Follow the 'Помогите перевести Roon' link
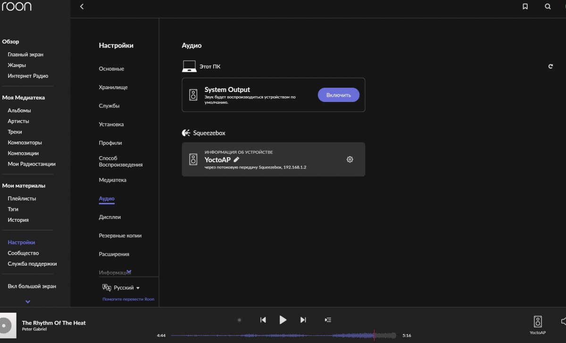Image resolution: width=566 pixels, height=343 pixels. 128,299
